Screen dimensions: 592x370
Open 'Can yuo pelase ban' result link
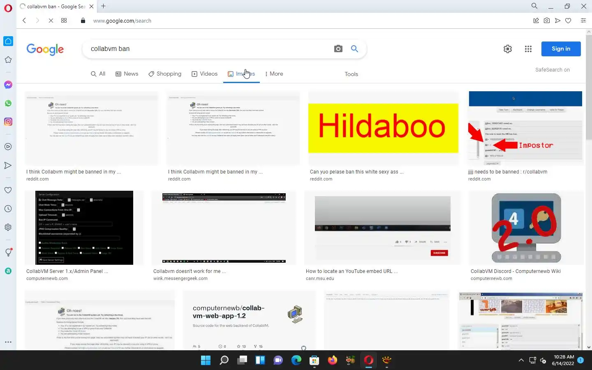(357, 172)
